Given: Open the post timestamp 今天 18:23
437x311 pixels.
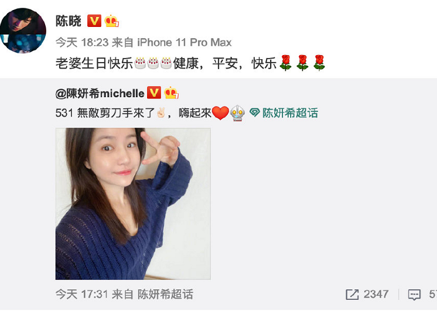Looking at the screenshot, I should tap(82, 42).
